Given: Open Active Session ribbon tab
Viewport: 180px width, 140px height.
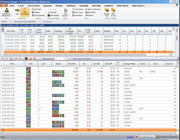Looking at the screenshot, I should pos(34,6).
